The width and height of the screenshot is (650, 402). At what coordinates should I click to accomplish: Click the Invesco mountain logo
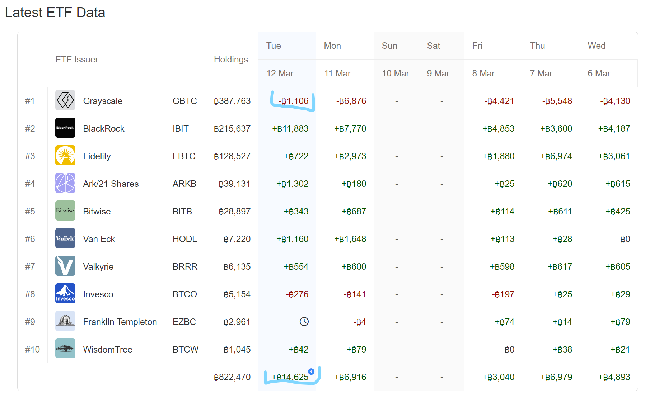click(65, 293)
